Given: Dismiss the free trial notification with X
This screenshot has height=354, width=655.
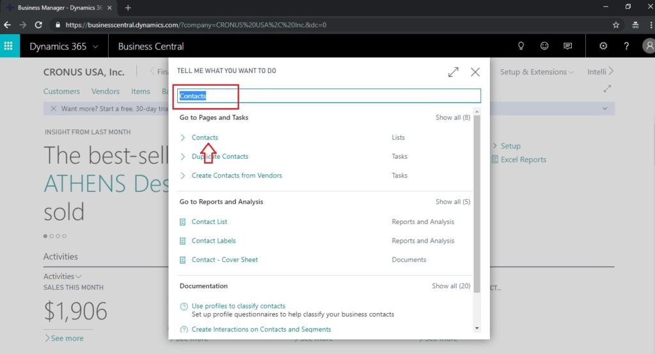Looking at the screenshot, I should tap(54, 109).
